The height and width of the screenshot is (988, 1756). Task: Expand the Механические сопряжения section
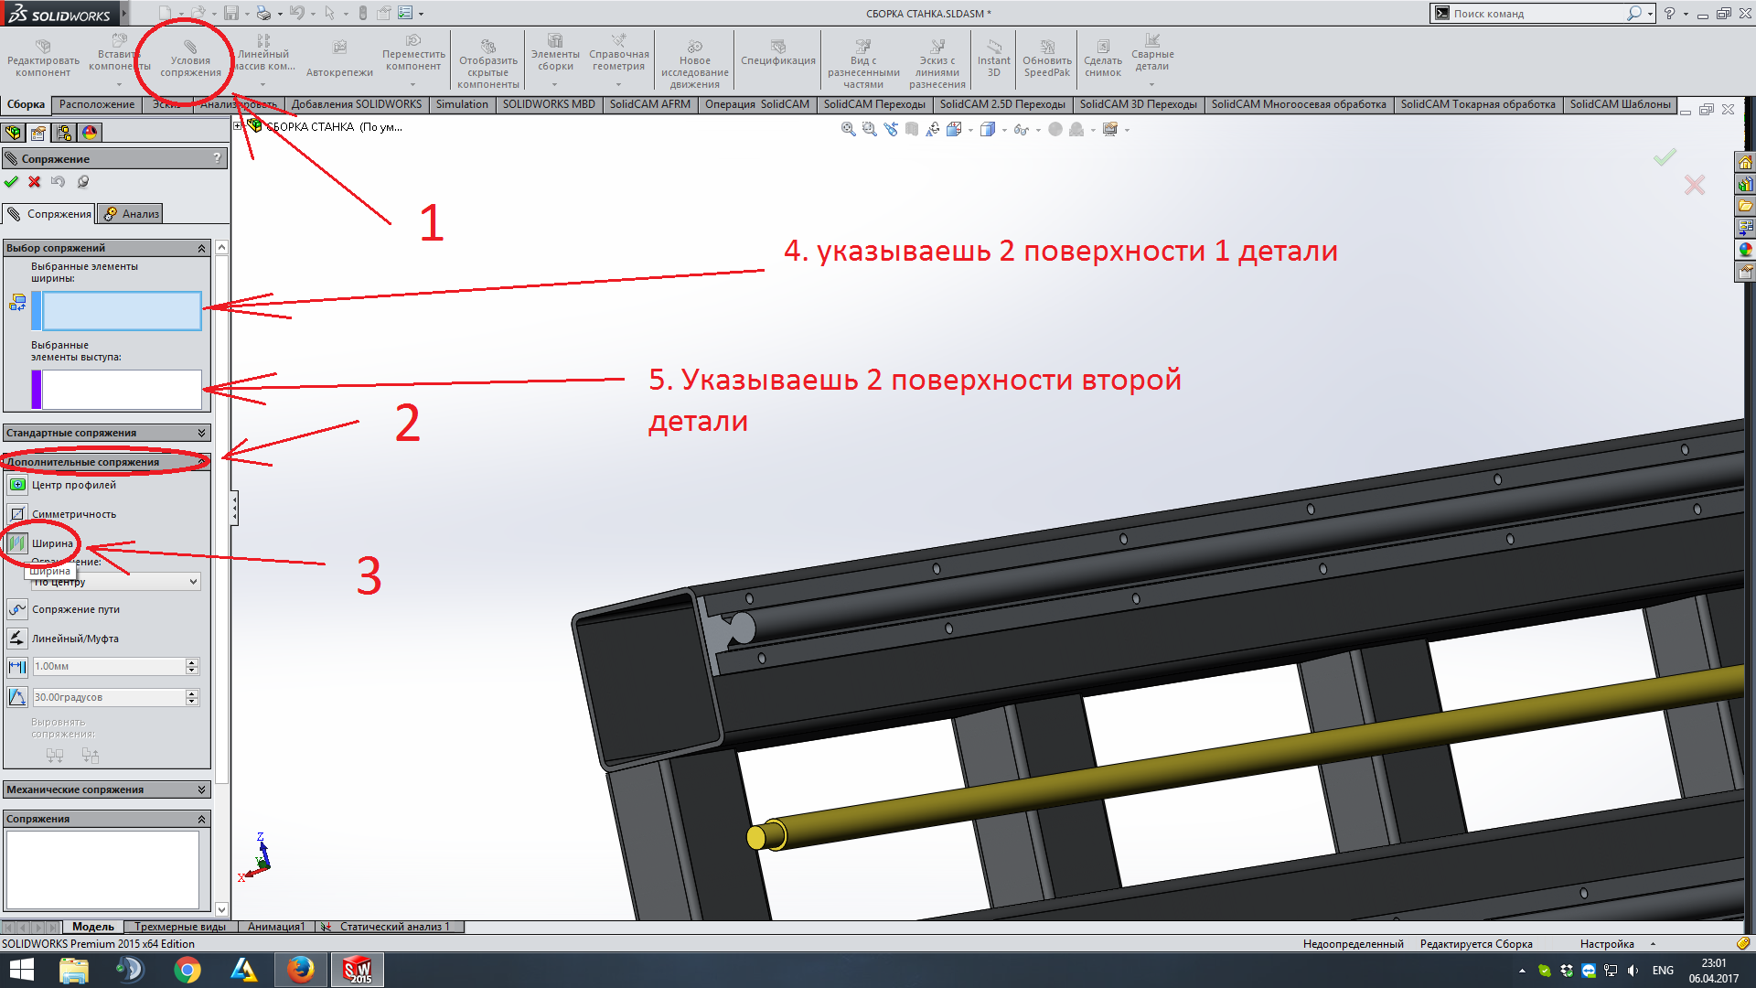click(x=201, y=789)
